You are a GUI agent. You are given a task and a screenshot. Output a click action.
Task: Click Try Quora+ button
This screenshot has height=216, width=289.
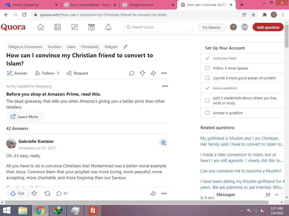212,27
